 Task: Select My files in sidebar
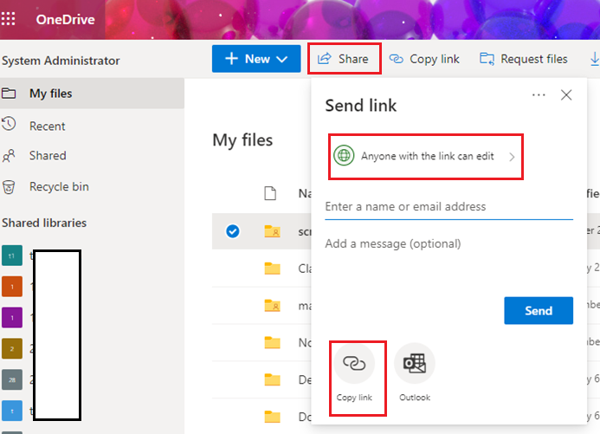click(92, 94)
